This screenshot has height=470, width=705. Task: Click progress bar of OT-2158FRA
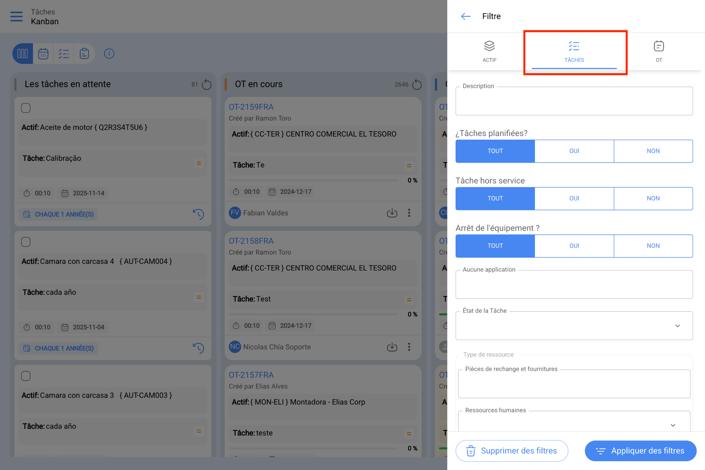point(313,315)
